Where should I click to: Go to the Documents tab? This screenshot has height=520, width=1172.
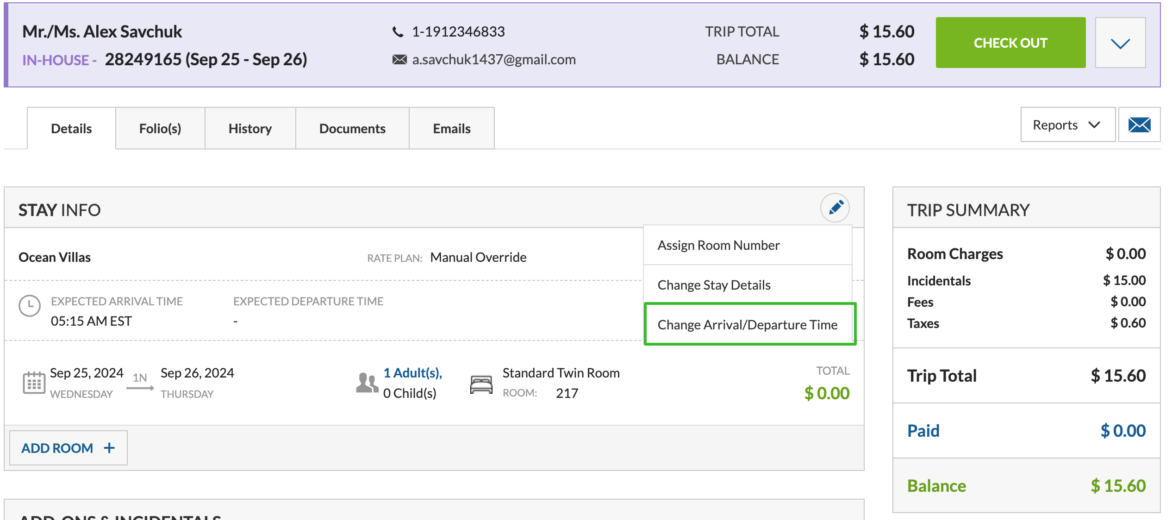352,129
